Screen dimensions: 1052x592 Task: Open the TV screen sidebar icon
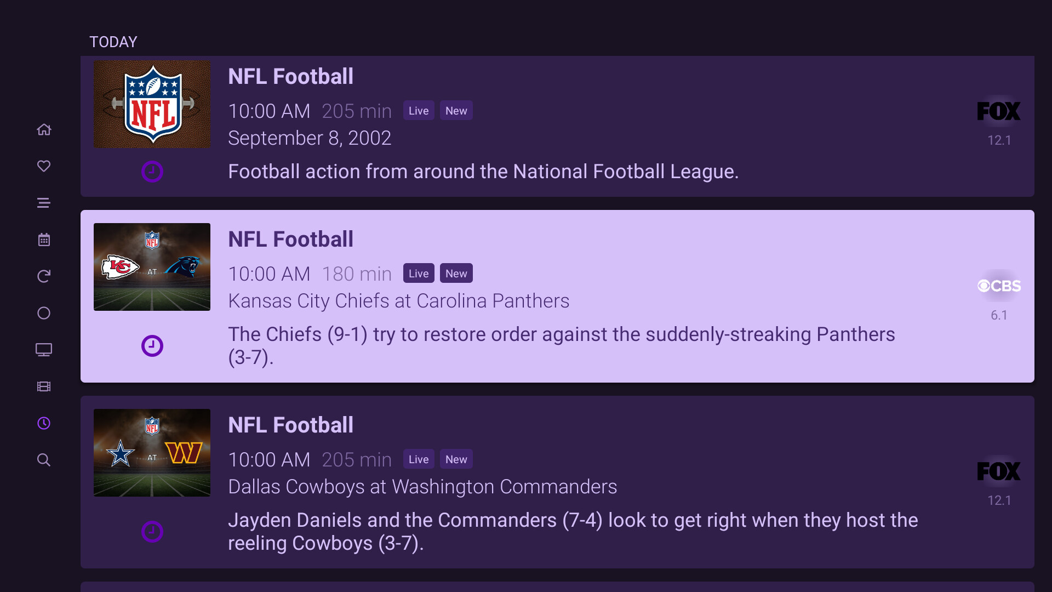tap(44, 350)
